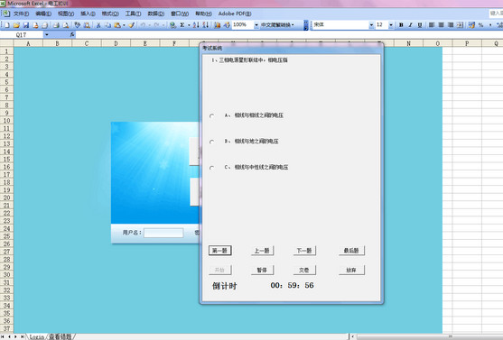Open the 文件 (File) menu
The width and height of the screenshot is (503, 340).
coord(21,14)
